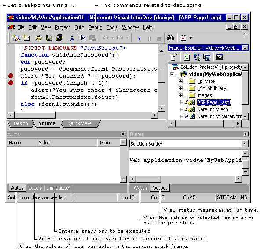Open the Help menu
The width and height of the screenshot is (260, 251).
pos(148,27)
